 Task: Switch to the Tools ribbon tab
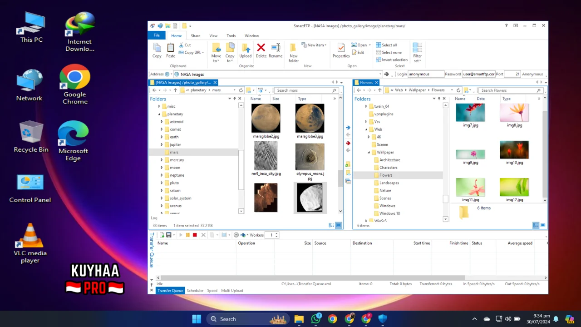tap(231, 36)
